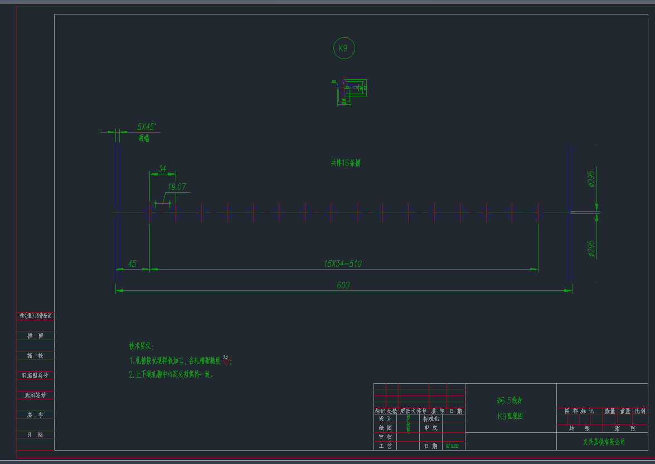This screenshot has width=655, height=464.
Task: Select the 第 张 sheet number cell
Action: (625, 428)
